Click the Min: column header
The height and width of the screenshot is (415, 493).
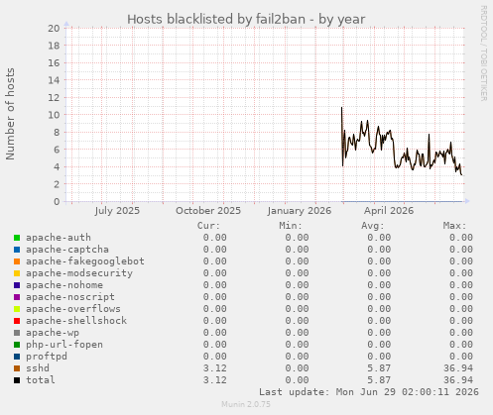point(291,226)
